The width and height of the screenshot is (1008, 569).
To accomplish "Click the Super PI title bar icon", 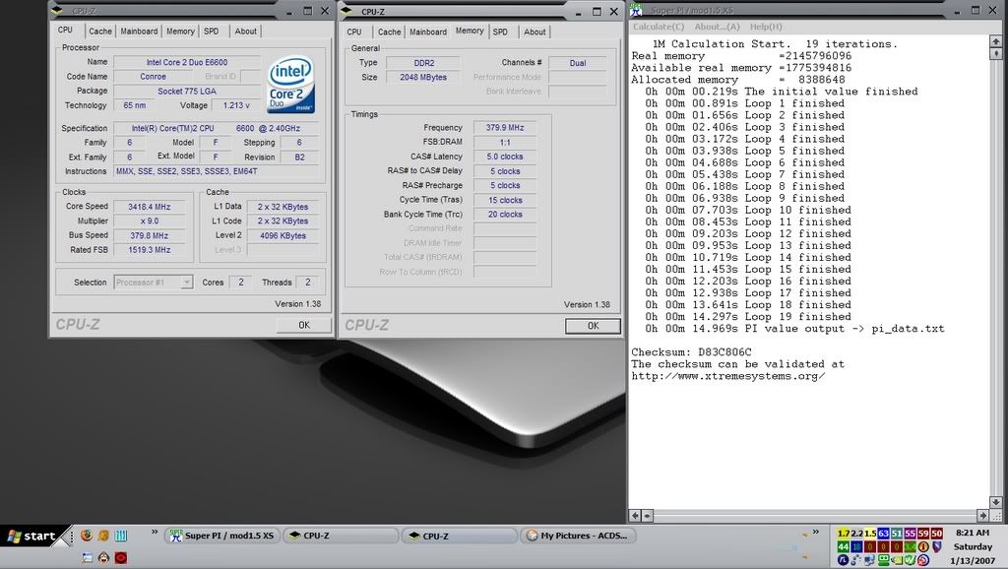I will tap(637, 10).
